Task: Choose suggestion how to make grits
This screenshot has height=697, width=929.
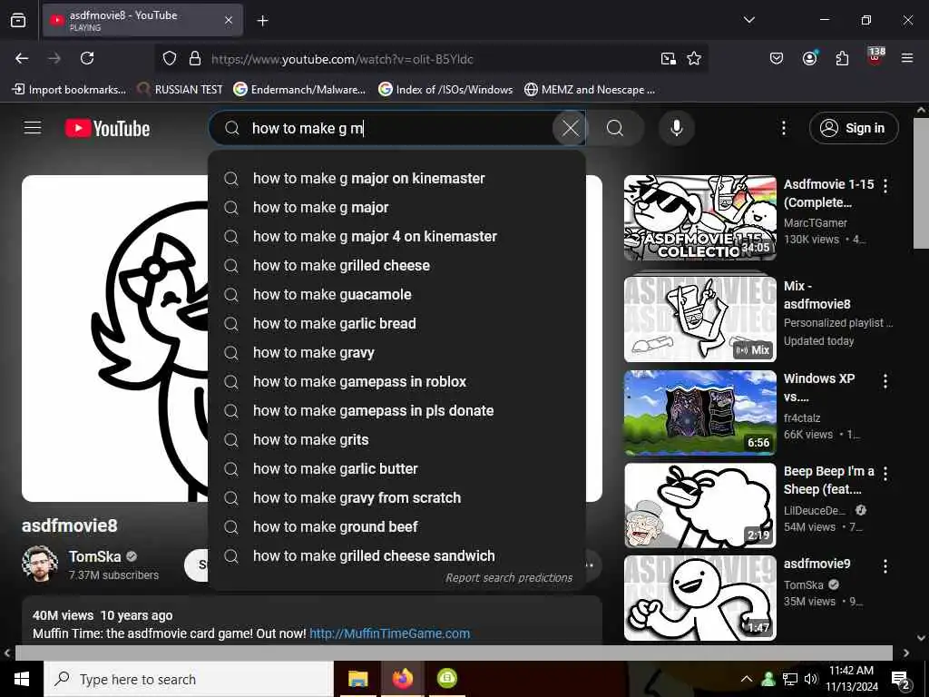Action: (x=397, y=440)
